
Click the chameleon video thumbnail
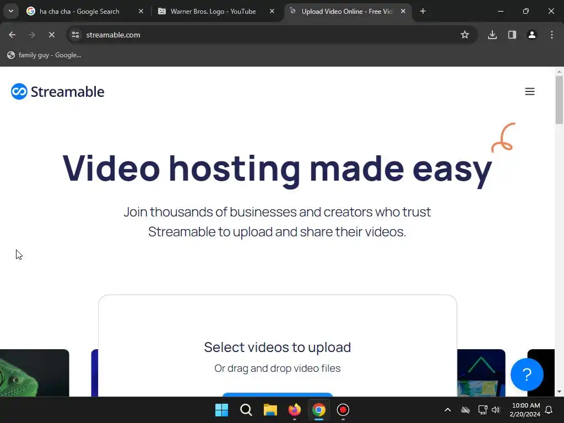[x=34, y=373]
